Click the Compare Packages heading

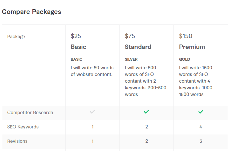tap(31, 12)
